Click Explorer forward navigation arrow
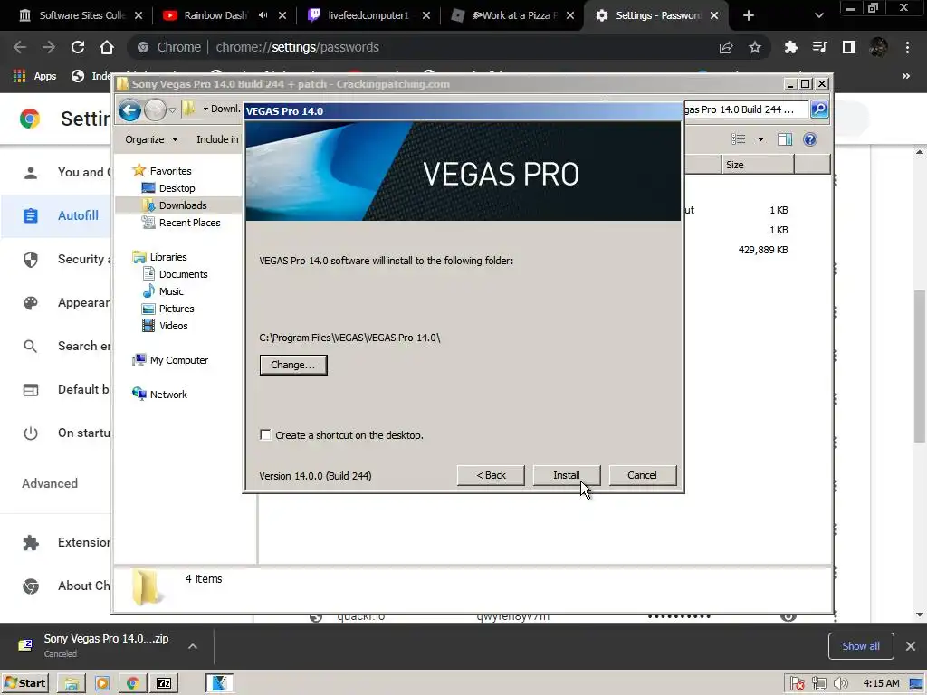This screenshot has width=927, height=695. coord(155,109)
